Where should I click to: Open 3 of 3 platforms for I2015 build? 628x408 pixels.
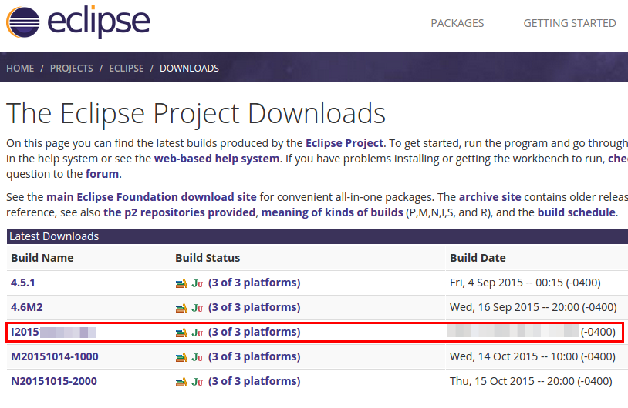pos(254,332)
